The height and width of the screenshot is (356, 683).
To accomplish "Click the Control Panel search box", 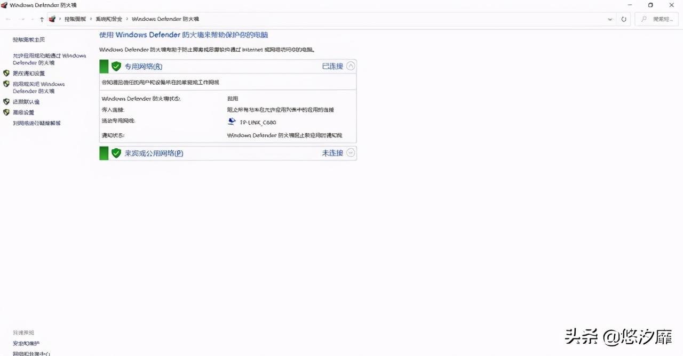I will point(656,19).
